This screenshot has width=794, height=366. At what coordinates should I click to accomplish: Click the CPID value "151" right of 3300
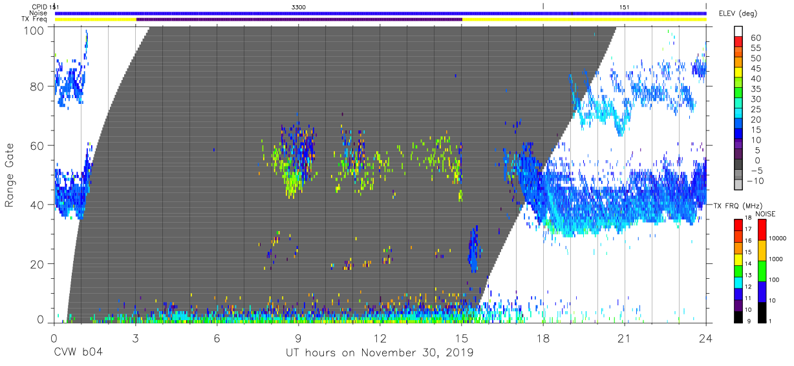[624, 6]
